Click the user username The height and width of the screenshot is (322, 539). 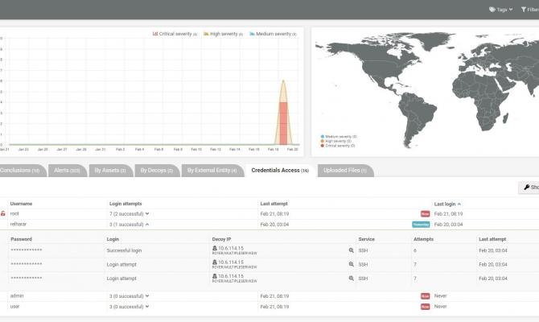pyautogui.click(x=14, y=306)
